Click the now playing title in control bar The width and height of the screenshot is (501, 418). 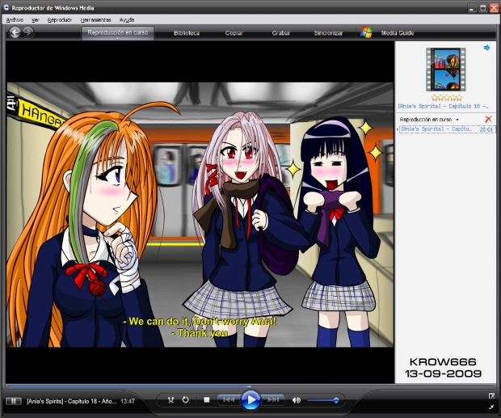click(x=72, y=401)
